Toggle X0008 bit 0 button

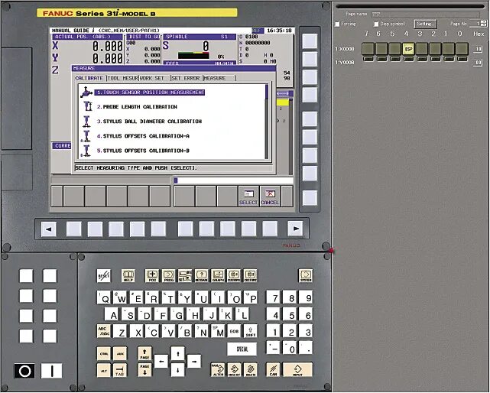[x=462, y=49]
